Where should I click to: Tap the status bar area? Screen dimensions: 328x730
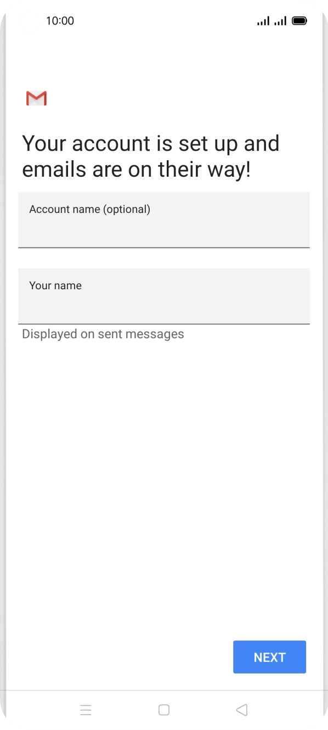pyautogui.click(x=163, y=21)
